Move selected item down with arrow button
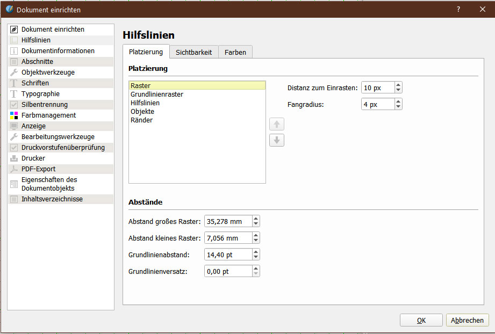Image resolution: width=495 pixels, height=334 pixels. click(x=277, y=141)
